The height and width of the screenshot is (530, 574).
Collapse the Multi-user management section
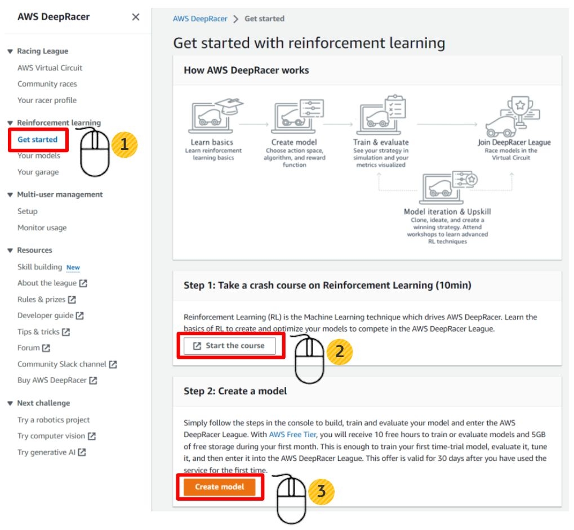(x=10, y=195)
